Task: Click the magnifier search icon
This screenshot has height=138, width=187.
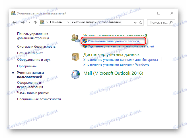Action: (171, 22)
